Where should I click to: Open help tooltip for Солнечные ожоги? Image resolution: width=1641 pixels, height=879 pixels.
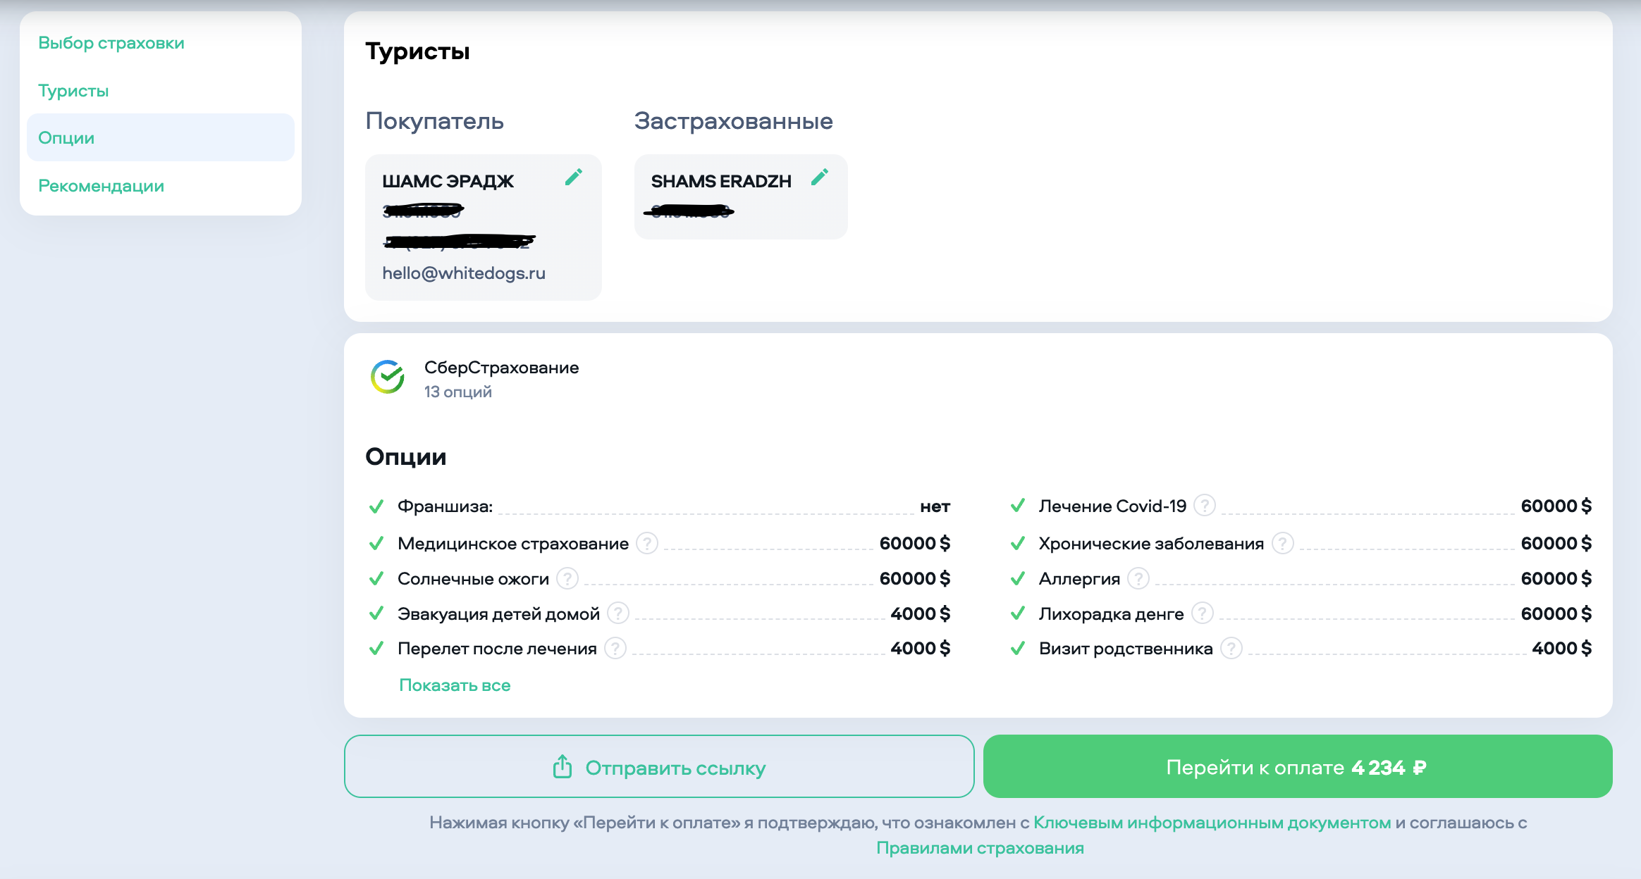567,578
